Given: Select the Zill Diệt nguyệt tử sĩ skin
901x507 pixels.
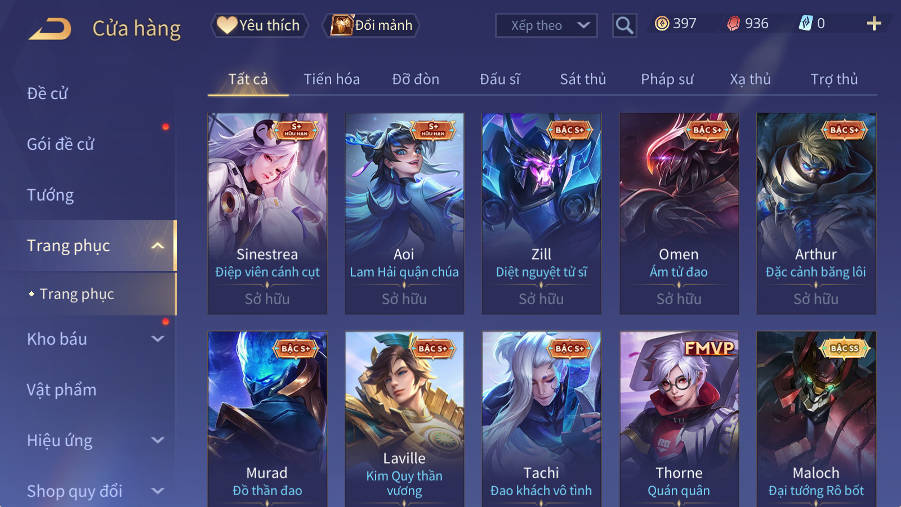Looking at the screenshot, I should pyautogui.click(x=541, y=214).
